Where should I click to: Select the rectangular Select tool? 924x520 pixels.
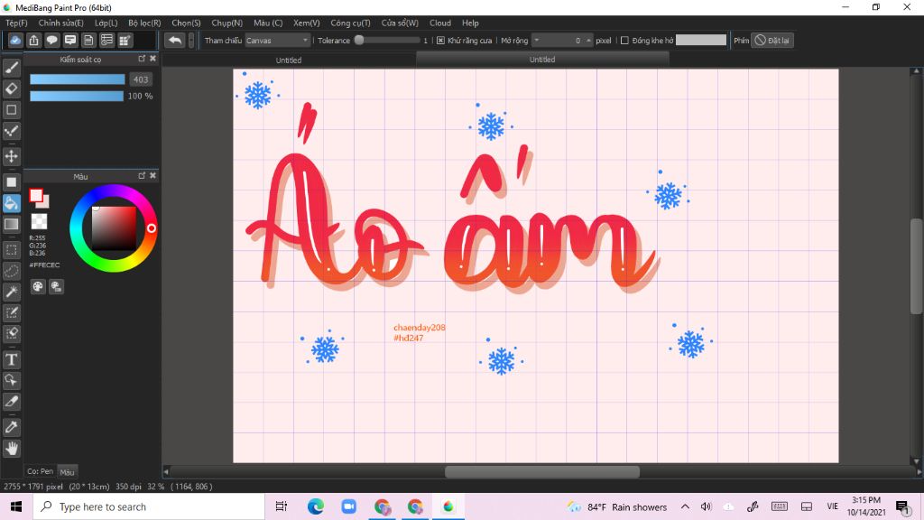click(x=11, y=250)
